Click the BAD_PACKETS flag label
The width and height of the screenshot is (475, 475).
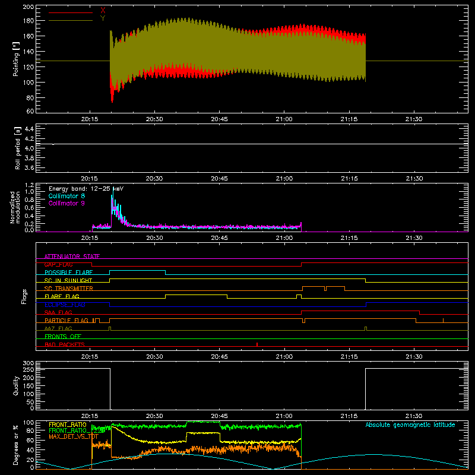click(65, 344)
